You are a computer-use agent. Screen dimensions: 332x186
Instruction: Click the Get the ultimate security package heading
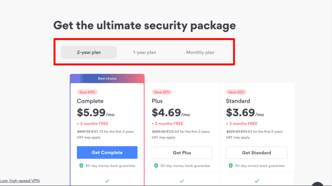[x=144, y=25]
